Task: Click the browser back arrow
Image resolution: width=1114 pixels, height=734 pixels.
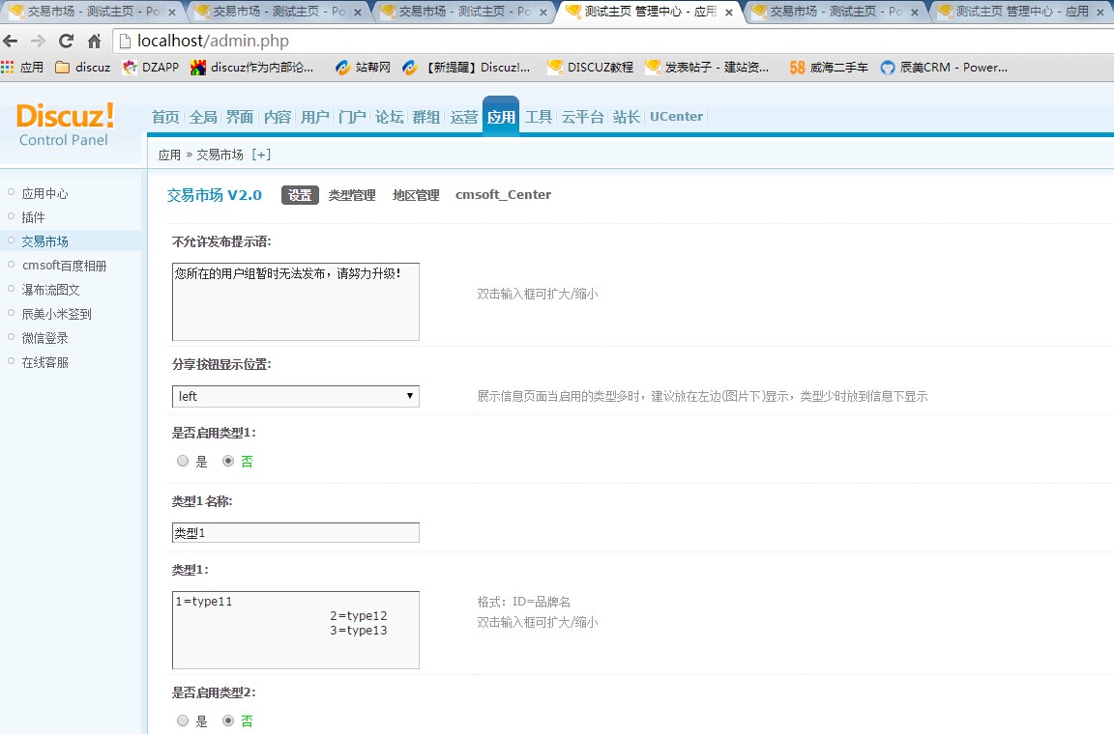Action: coord(12,42)
